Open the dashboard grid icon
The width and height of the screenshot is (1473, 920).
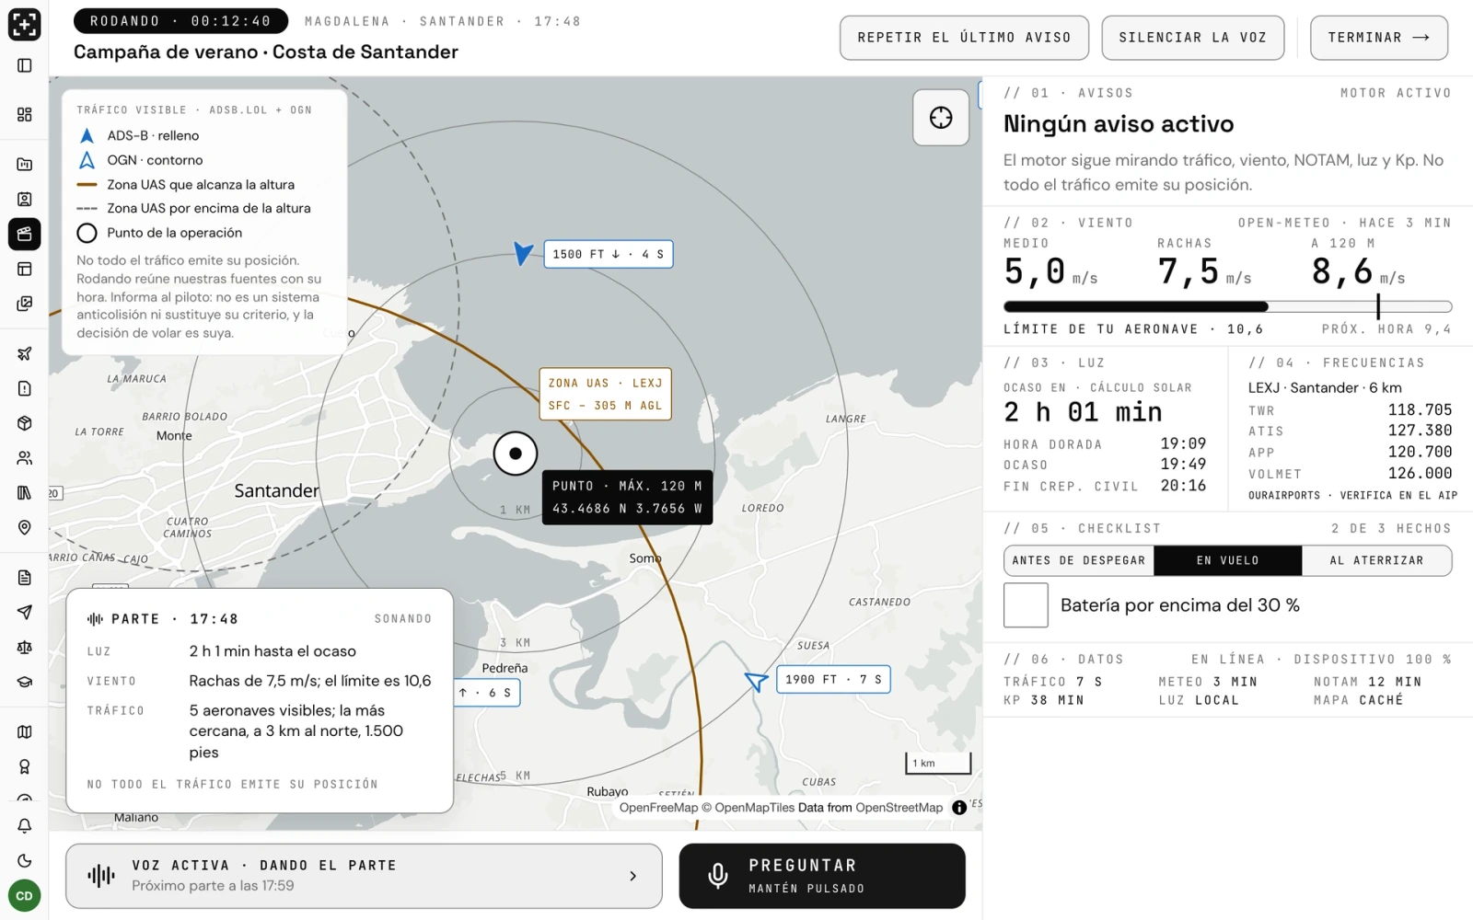point(25,114)
